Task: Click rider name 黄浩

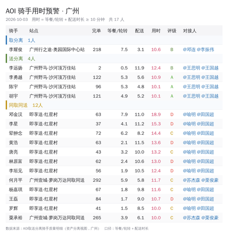Action: [x=13, y=142]
